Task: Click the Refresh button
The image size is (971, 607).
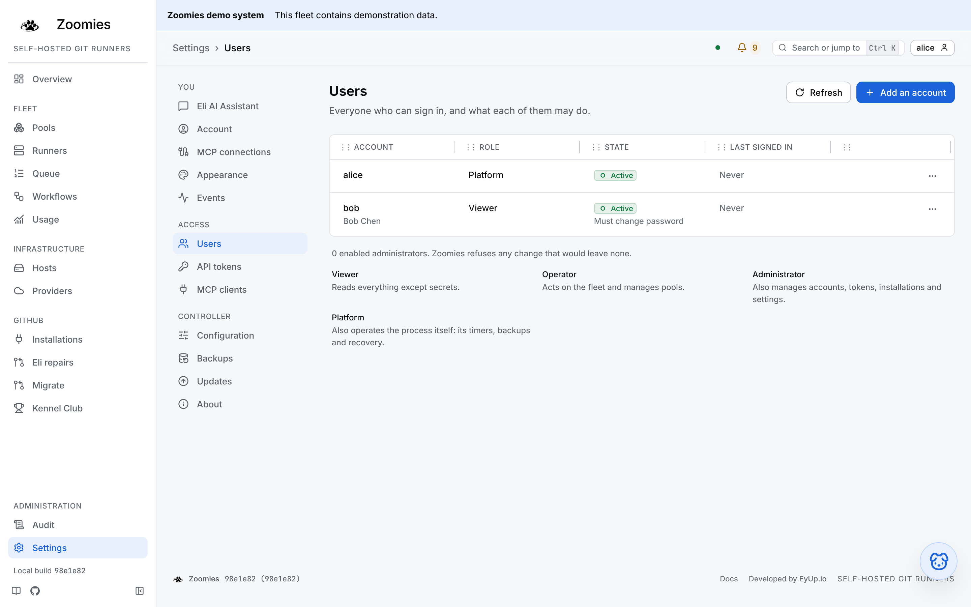Action: coord(818,92)
